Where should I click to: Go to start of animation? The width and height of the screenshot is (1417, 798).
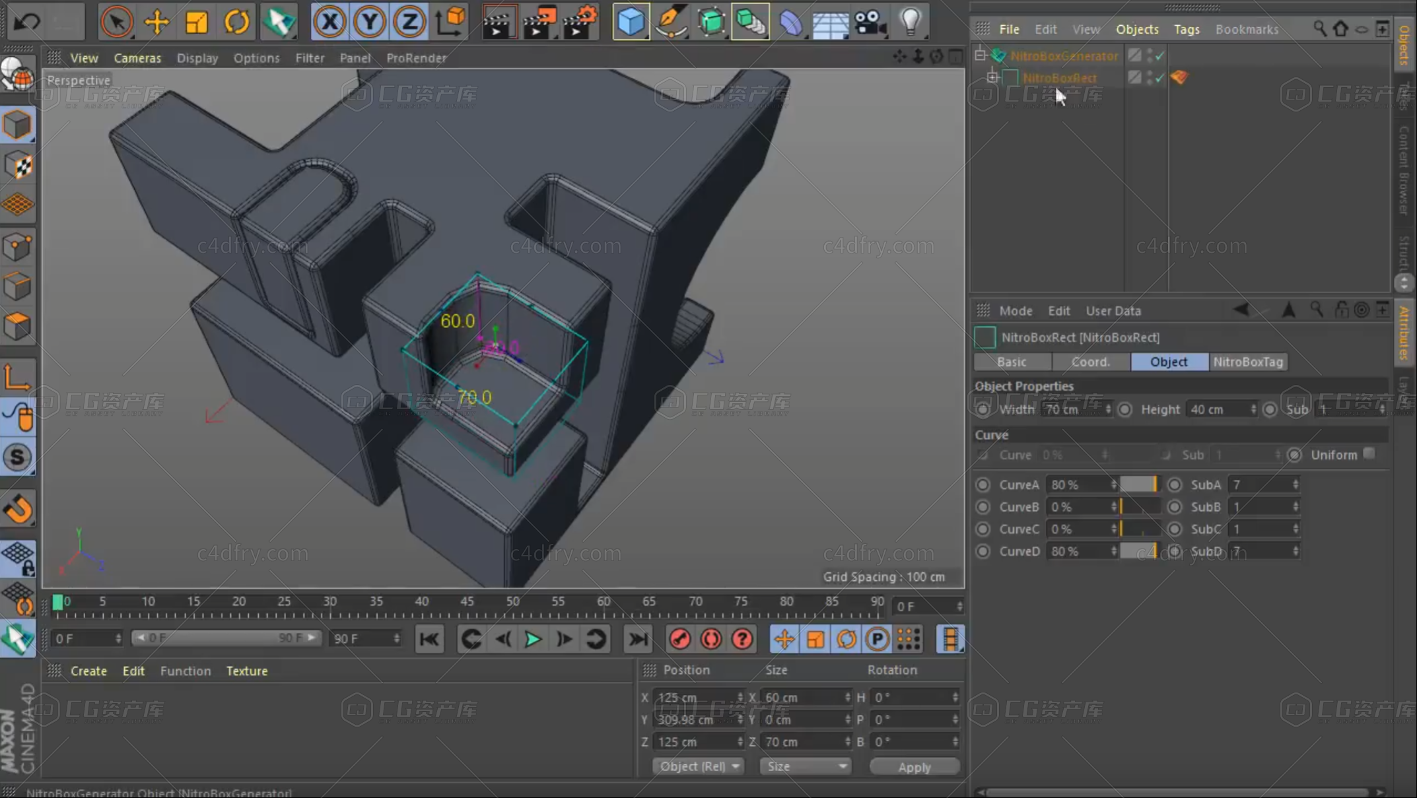pyautogui.click(x=429, y=639)
